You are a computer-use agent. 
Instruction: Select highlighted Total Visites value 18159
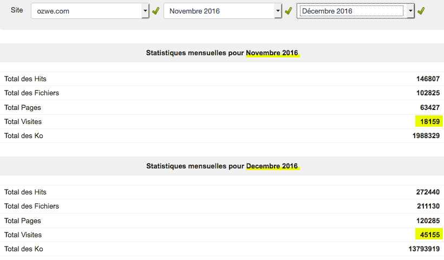[x=429, y=121]
